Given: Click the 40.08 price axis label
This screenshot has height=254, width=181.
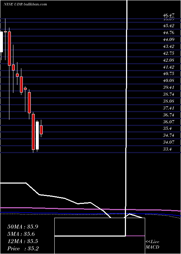Looking at the screenshot, I should pyautogui.click(x=169, y=80).
